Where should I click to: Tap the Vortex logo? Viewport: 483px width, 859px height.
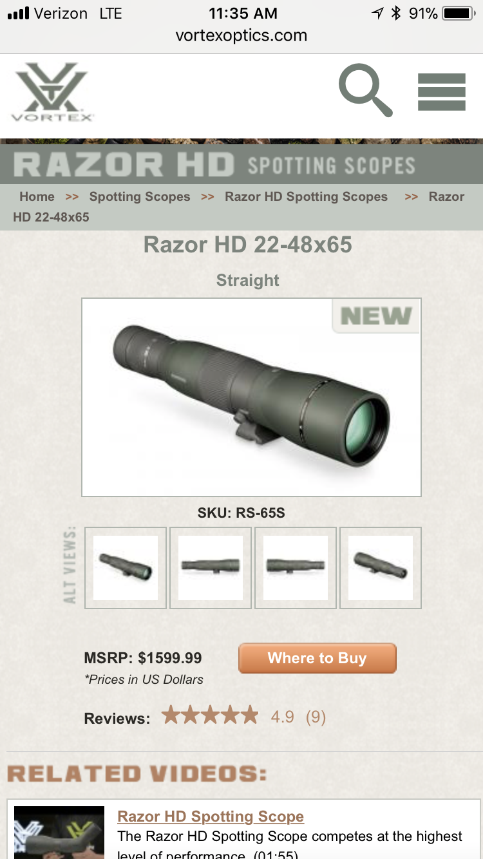(x=52, y=92)
